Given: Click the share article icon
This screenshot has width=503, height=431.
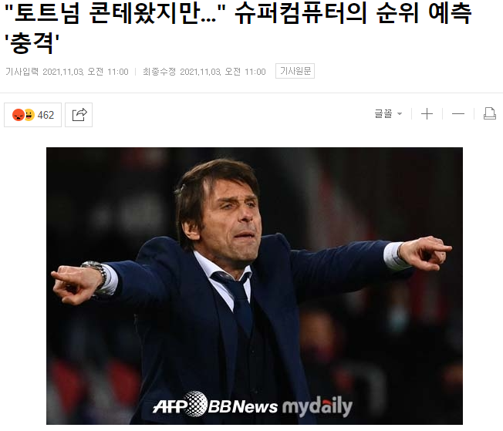Looking at the screenshot, I should tap(79, 115).
